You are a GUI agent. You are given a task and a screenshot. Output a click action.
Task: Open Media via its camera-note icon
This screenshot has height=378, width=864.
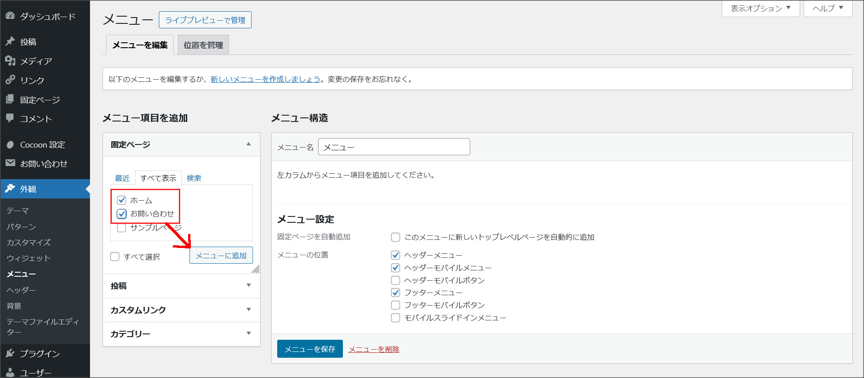(x=10, y=61)
